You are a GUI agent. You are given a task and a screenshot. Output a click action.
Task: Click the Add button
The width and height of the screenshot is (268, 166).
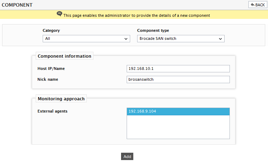pos(127,157)
